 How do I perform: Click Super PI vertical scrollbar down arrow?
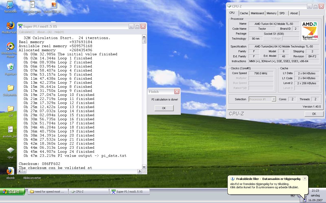point(144,167)
